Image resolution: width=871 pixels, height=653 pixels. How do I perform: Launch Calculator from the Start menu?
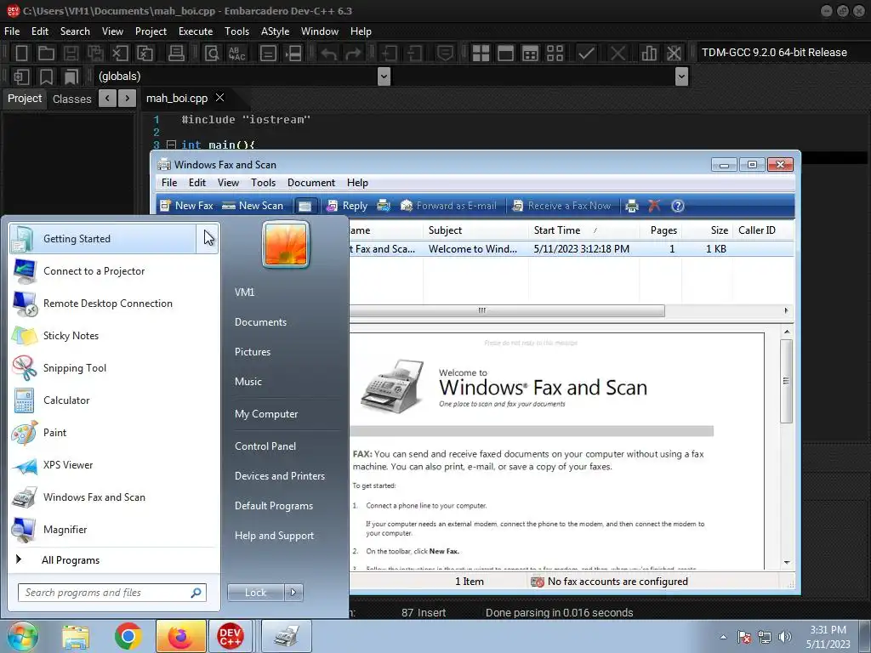tap(114, 400)
